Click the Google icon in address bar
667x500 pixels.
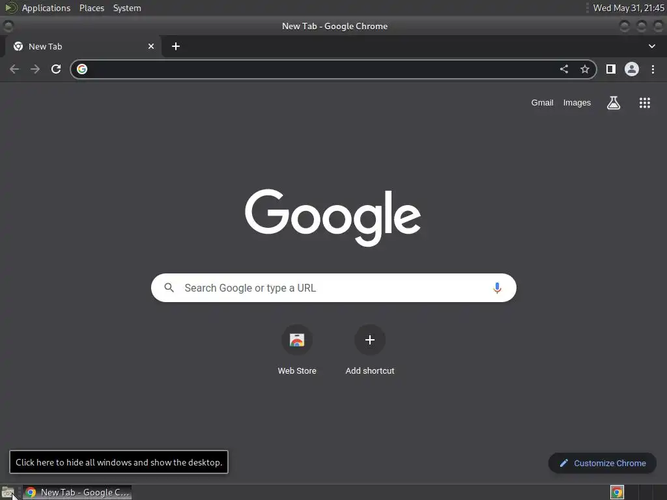pos(82,69)
